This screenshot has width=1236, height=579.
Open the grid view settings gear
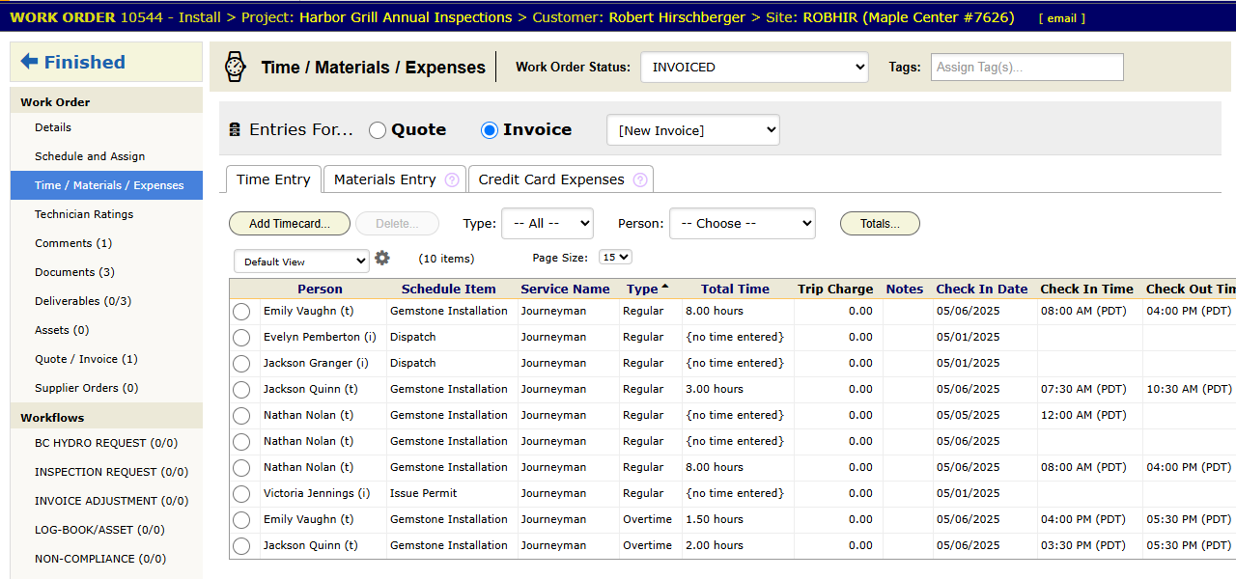pos(382,258)
